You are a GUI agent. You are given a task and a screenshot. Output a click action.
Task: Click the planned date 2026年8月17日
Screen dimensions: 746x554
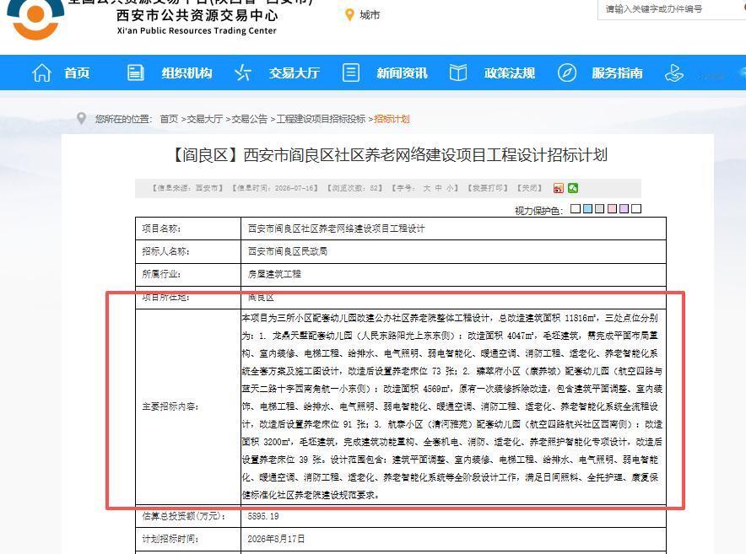pyautogui.click(x=276, y=540)
